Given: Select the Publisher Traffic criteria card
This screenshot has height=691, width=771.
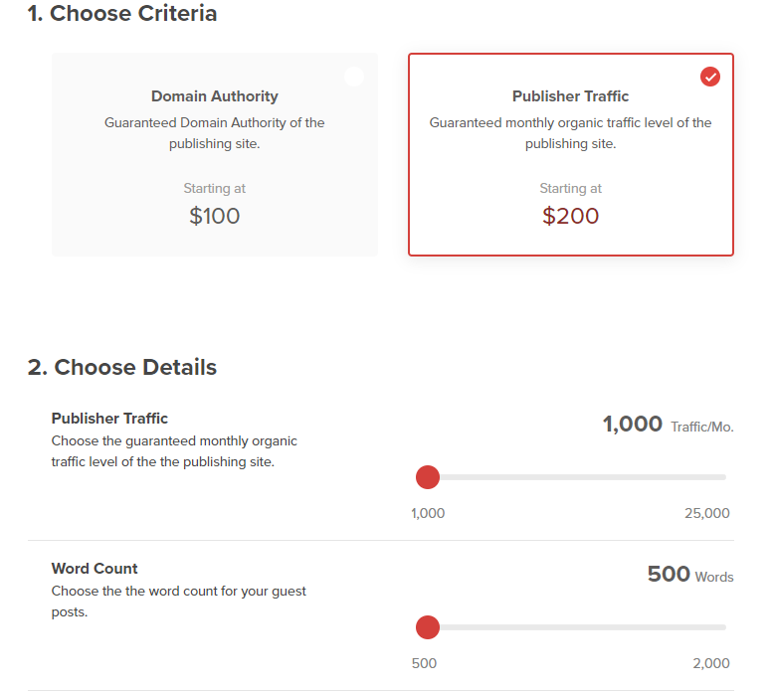Looking at the screenshot, I should pos(571,154).
